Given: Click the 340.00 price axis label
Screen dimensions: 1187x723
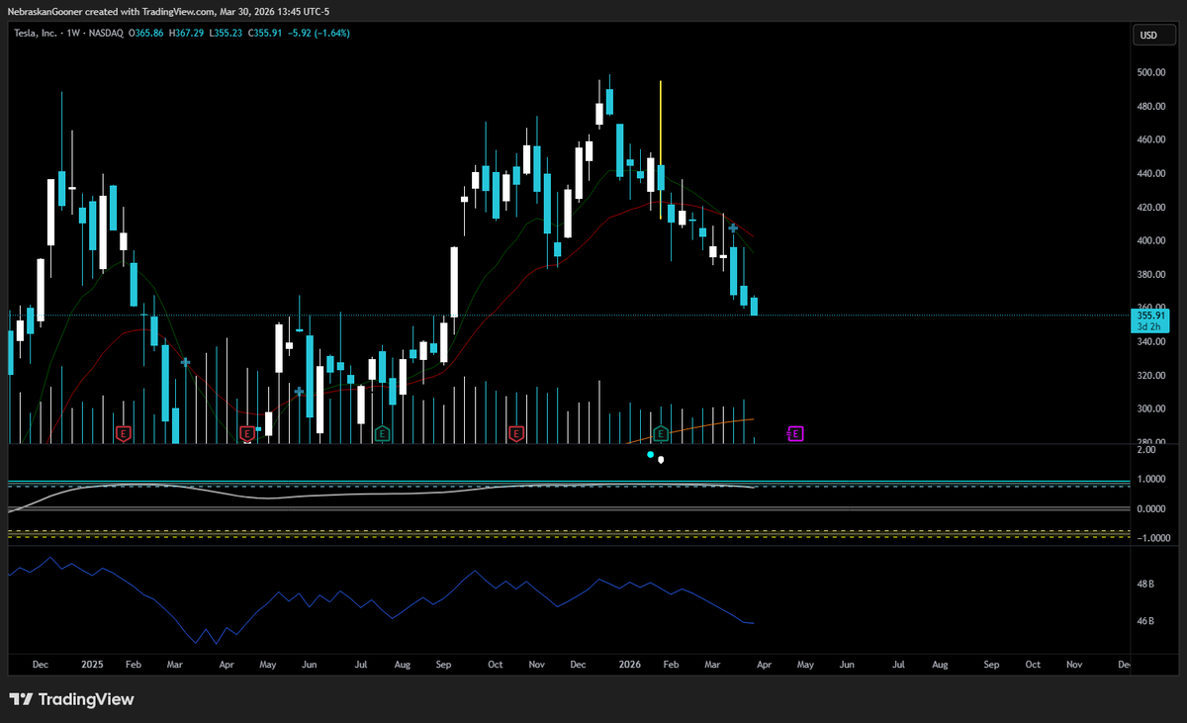Looking at the screenshot, I should tap(1150, 341).
